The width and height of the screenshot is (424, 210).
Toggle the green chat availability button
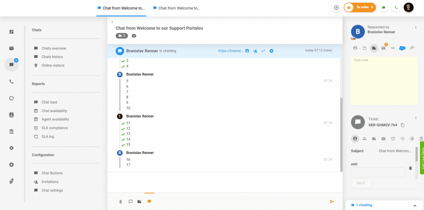click(384, 7)
